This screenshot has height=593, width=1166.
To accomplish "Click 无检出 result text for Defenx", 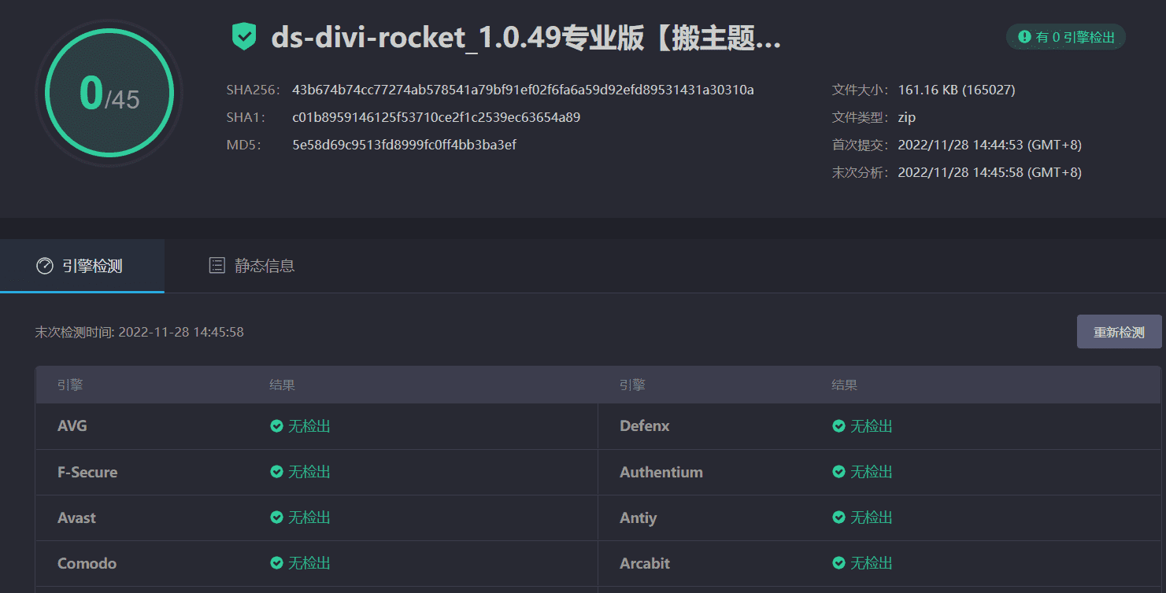I will pyautogui.click(x=872, y=426).
